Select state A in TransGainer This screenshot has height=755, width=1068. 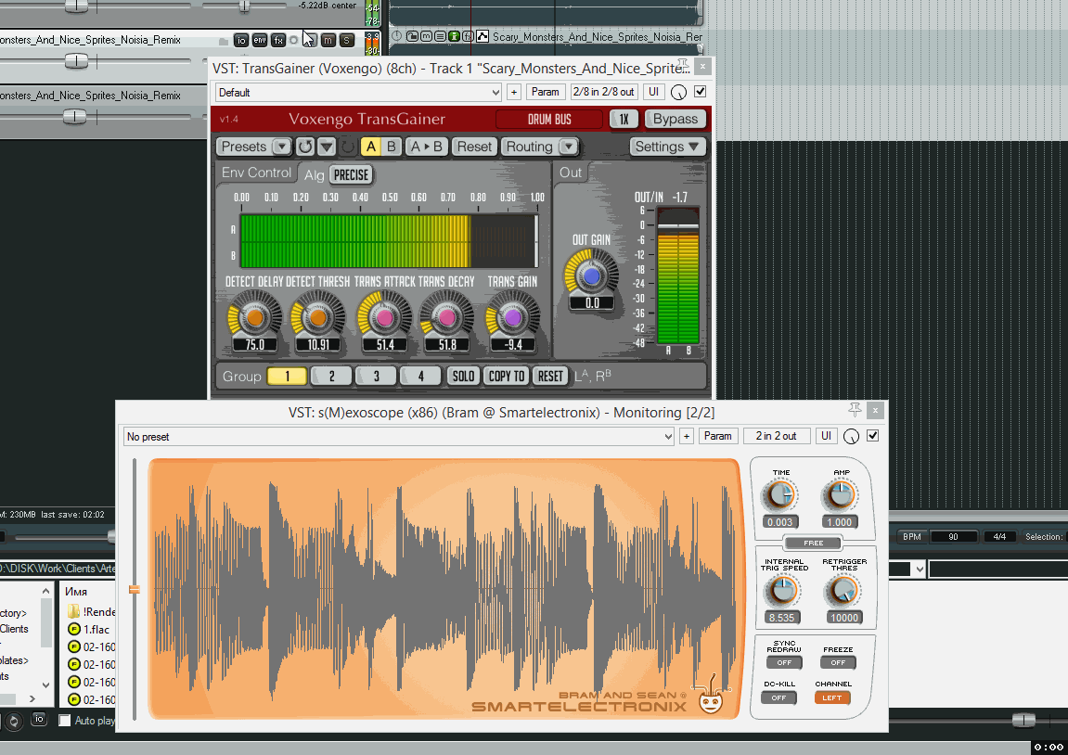[370, 147]
